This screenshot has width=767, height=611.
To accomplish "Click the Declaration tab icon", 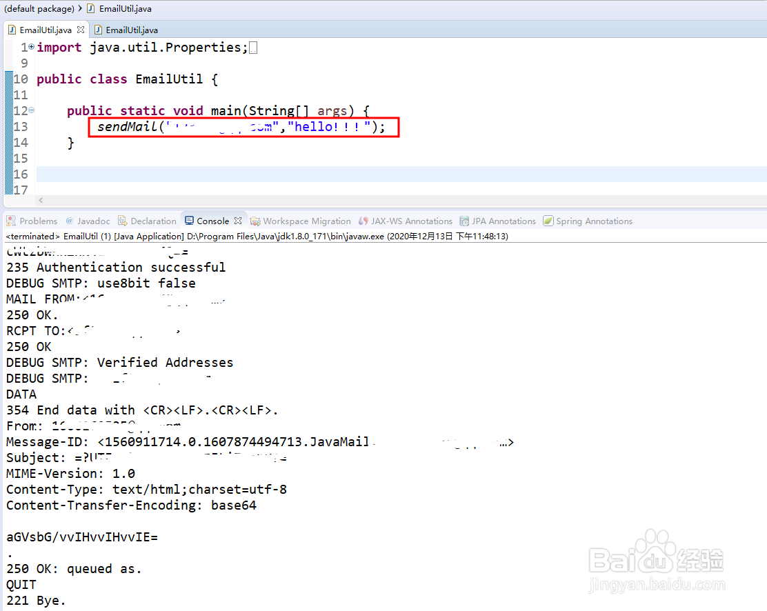I will pyautogui.click(x=122, y=221).
